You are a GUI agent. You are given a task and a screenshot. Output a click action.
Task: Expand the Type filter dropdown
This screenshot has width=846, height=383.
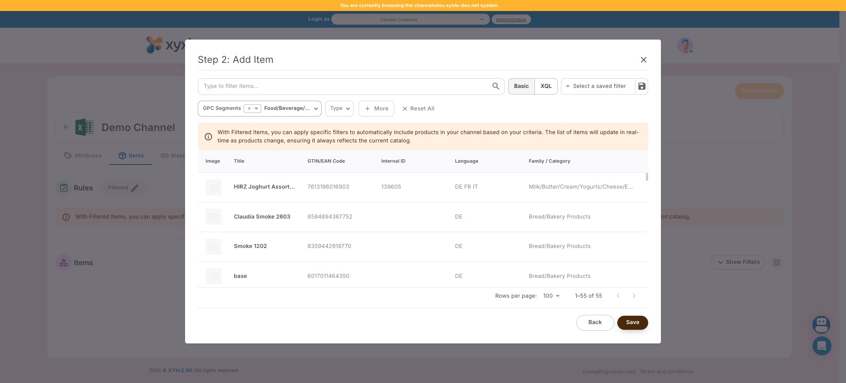[339, 109]
